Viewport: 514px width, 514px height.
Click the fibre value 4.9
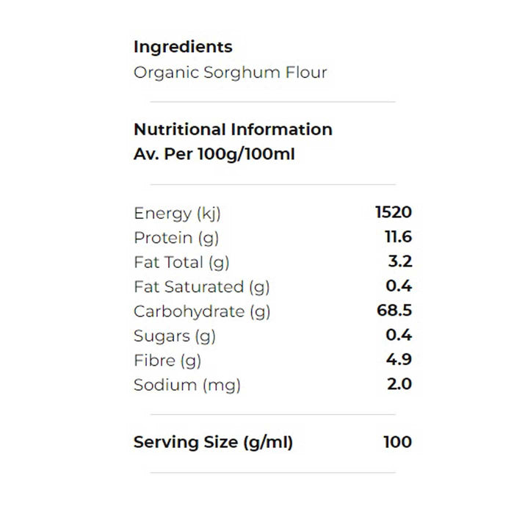point(399,360)
